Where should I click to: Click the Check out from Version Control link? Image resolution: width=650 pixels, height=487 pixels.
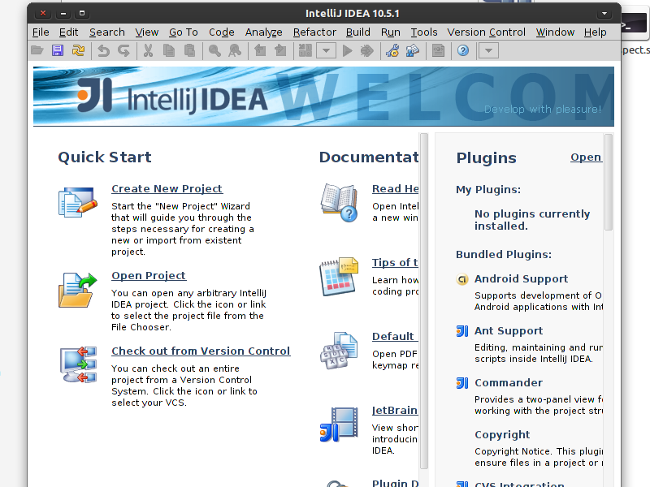click(x=200, y=351)
